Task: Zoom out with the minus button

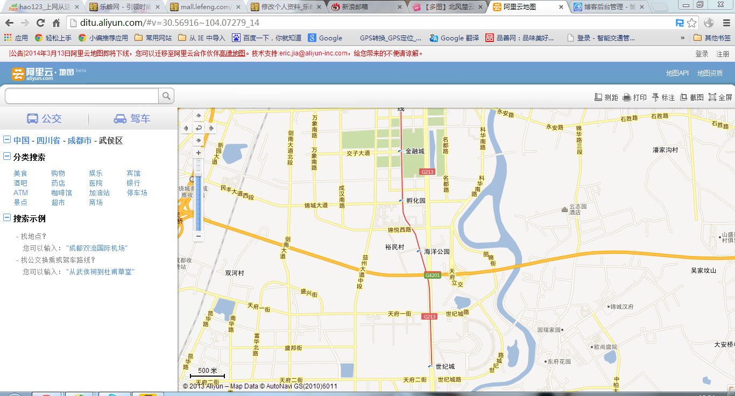Action: pos(199,236)
